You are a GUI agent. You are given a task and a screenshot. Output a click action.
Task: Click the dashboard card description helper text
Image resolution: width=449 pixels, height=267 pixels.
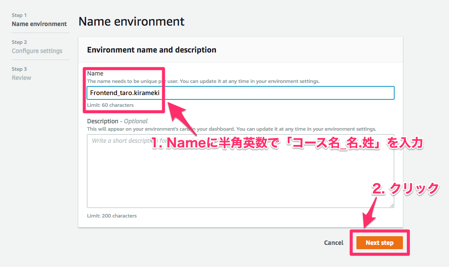tap(231, 129)
